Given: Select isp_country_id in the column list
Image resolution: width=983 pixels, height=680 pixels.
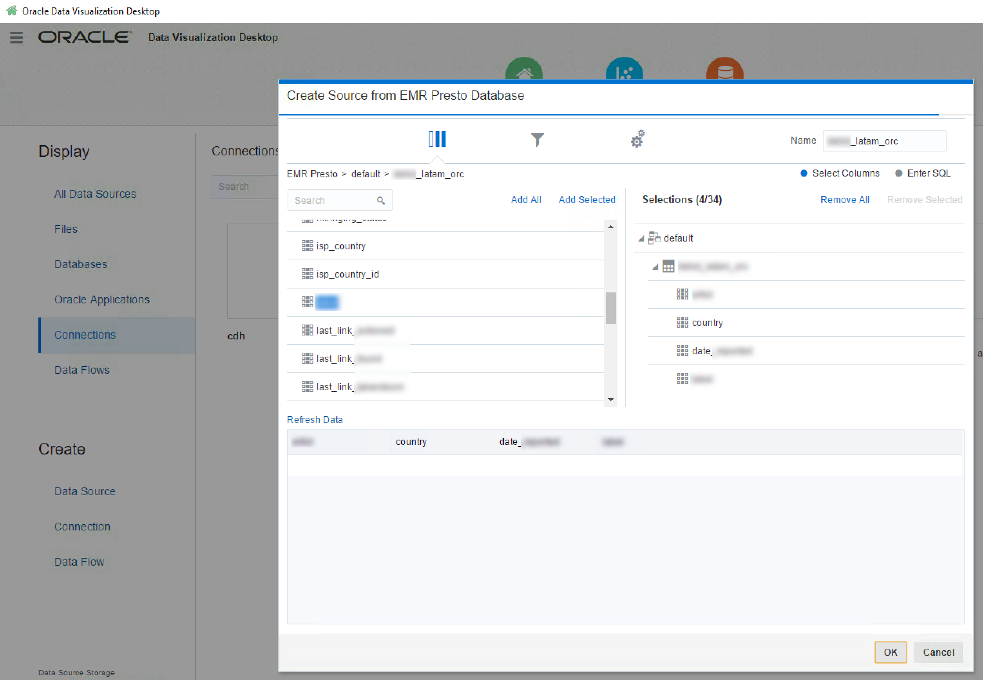Looking at the screenshot, I should 348,274.
